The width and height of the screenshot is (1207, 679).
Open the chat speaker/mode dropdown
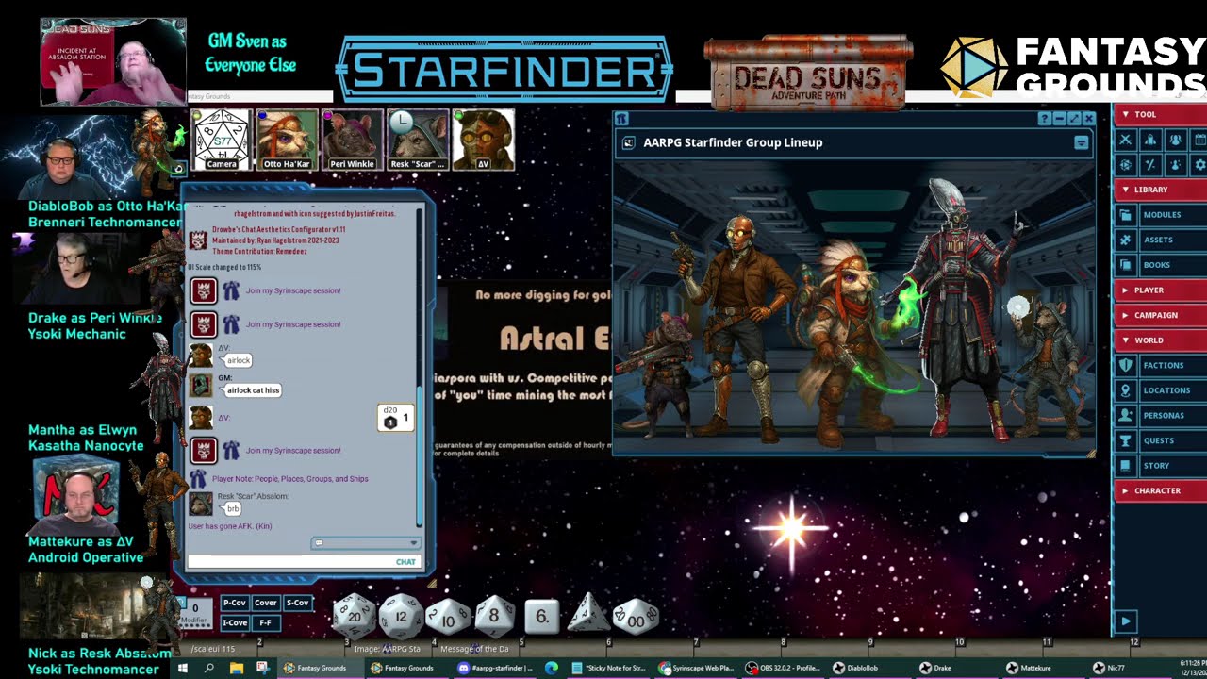[x=366, y=543]
